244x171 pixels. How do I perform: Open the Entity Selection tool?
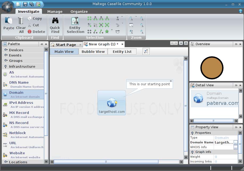pos(75,25)
